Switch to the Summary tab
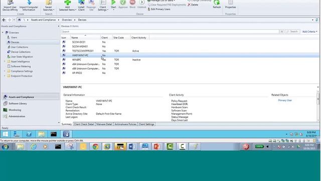 [67, 124]
